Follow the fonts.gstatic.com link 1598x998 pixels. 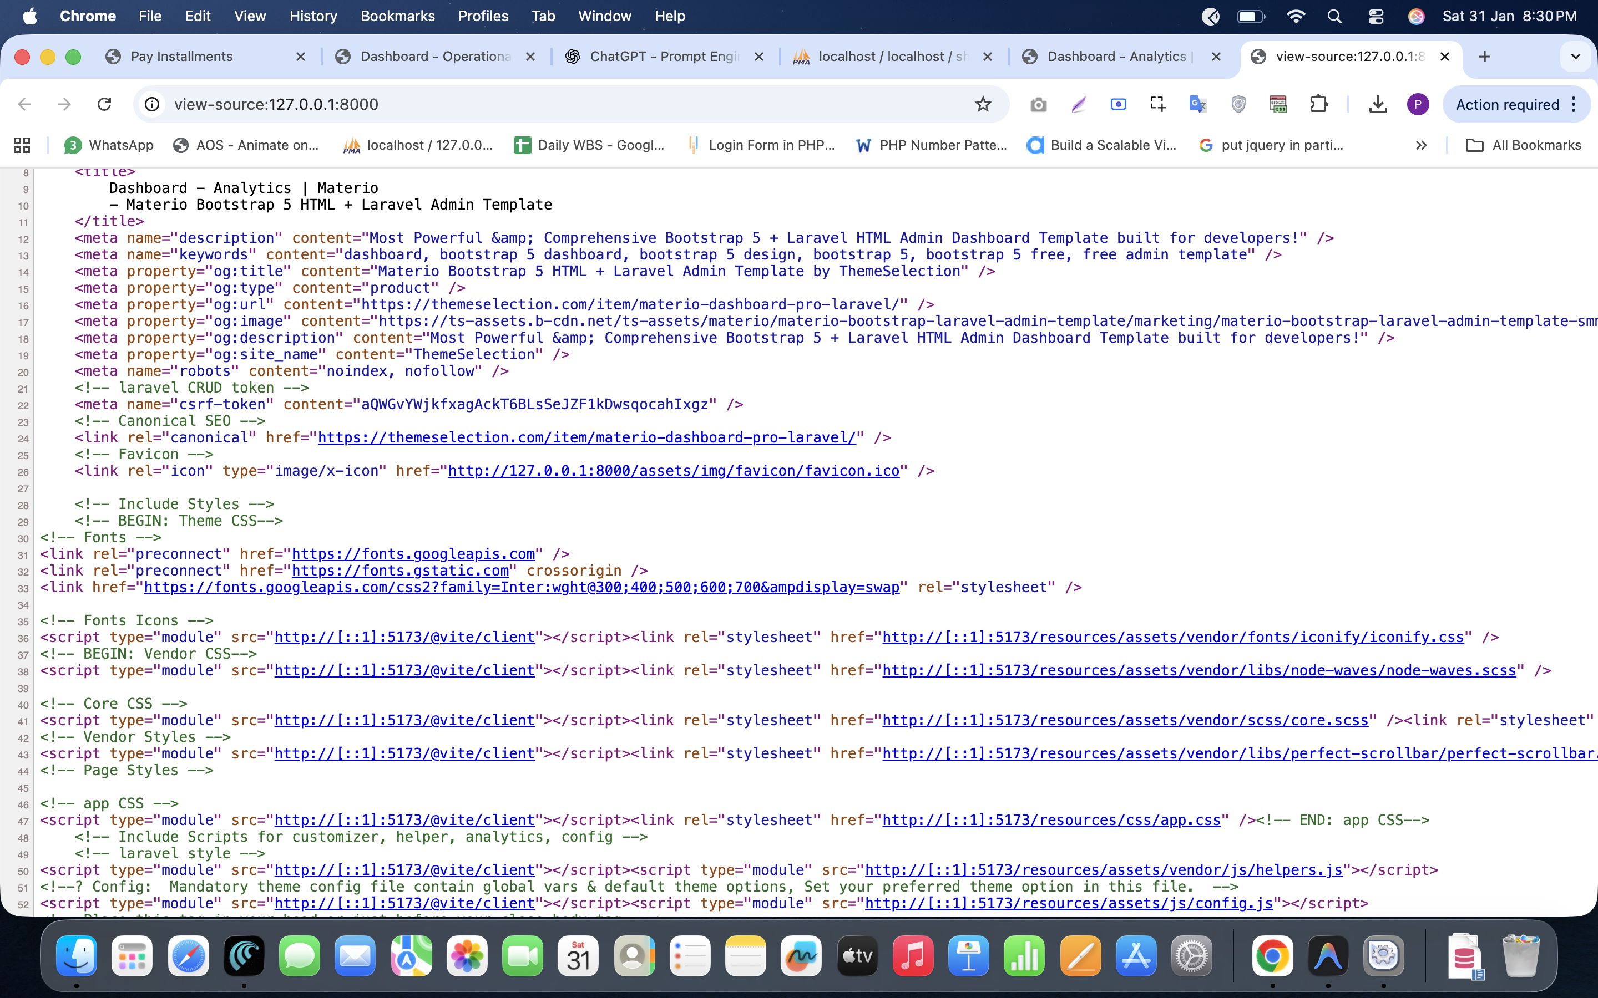(400, 571)
